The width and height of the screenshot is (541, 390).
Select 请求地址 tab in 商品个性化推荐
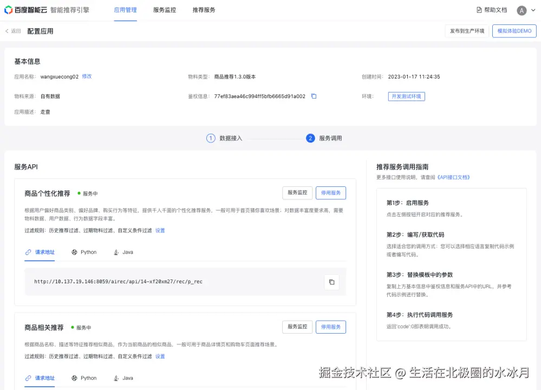point(40,252)
